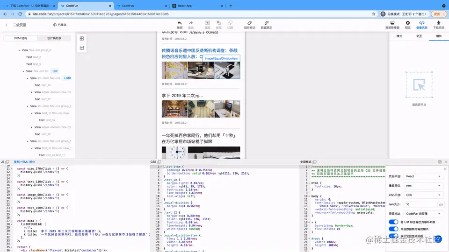Click the 传腾讯音乐 article headline
This screenshot has width=449, height=252.
point(200,53)
